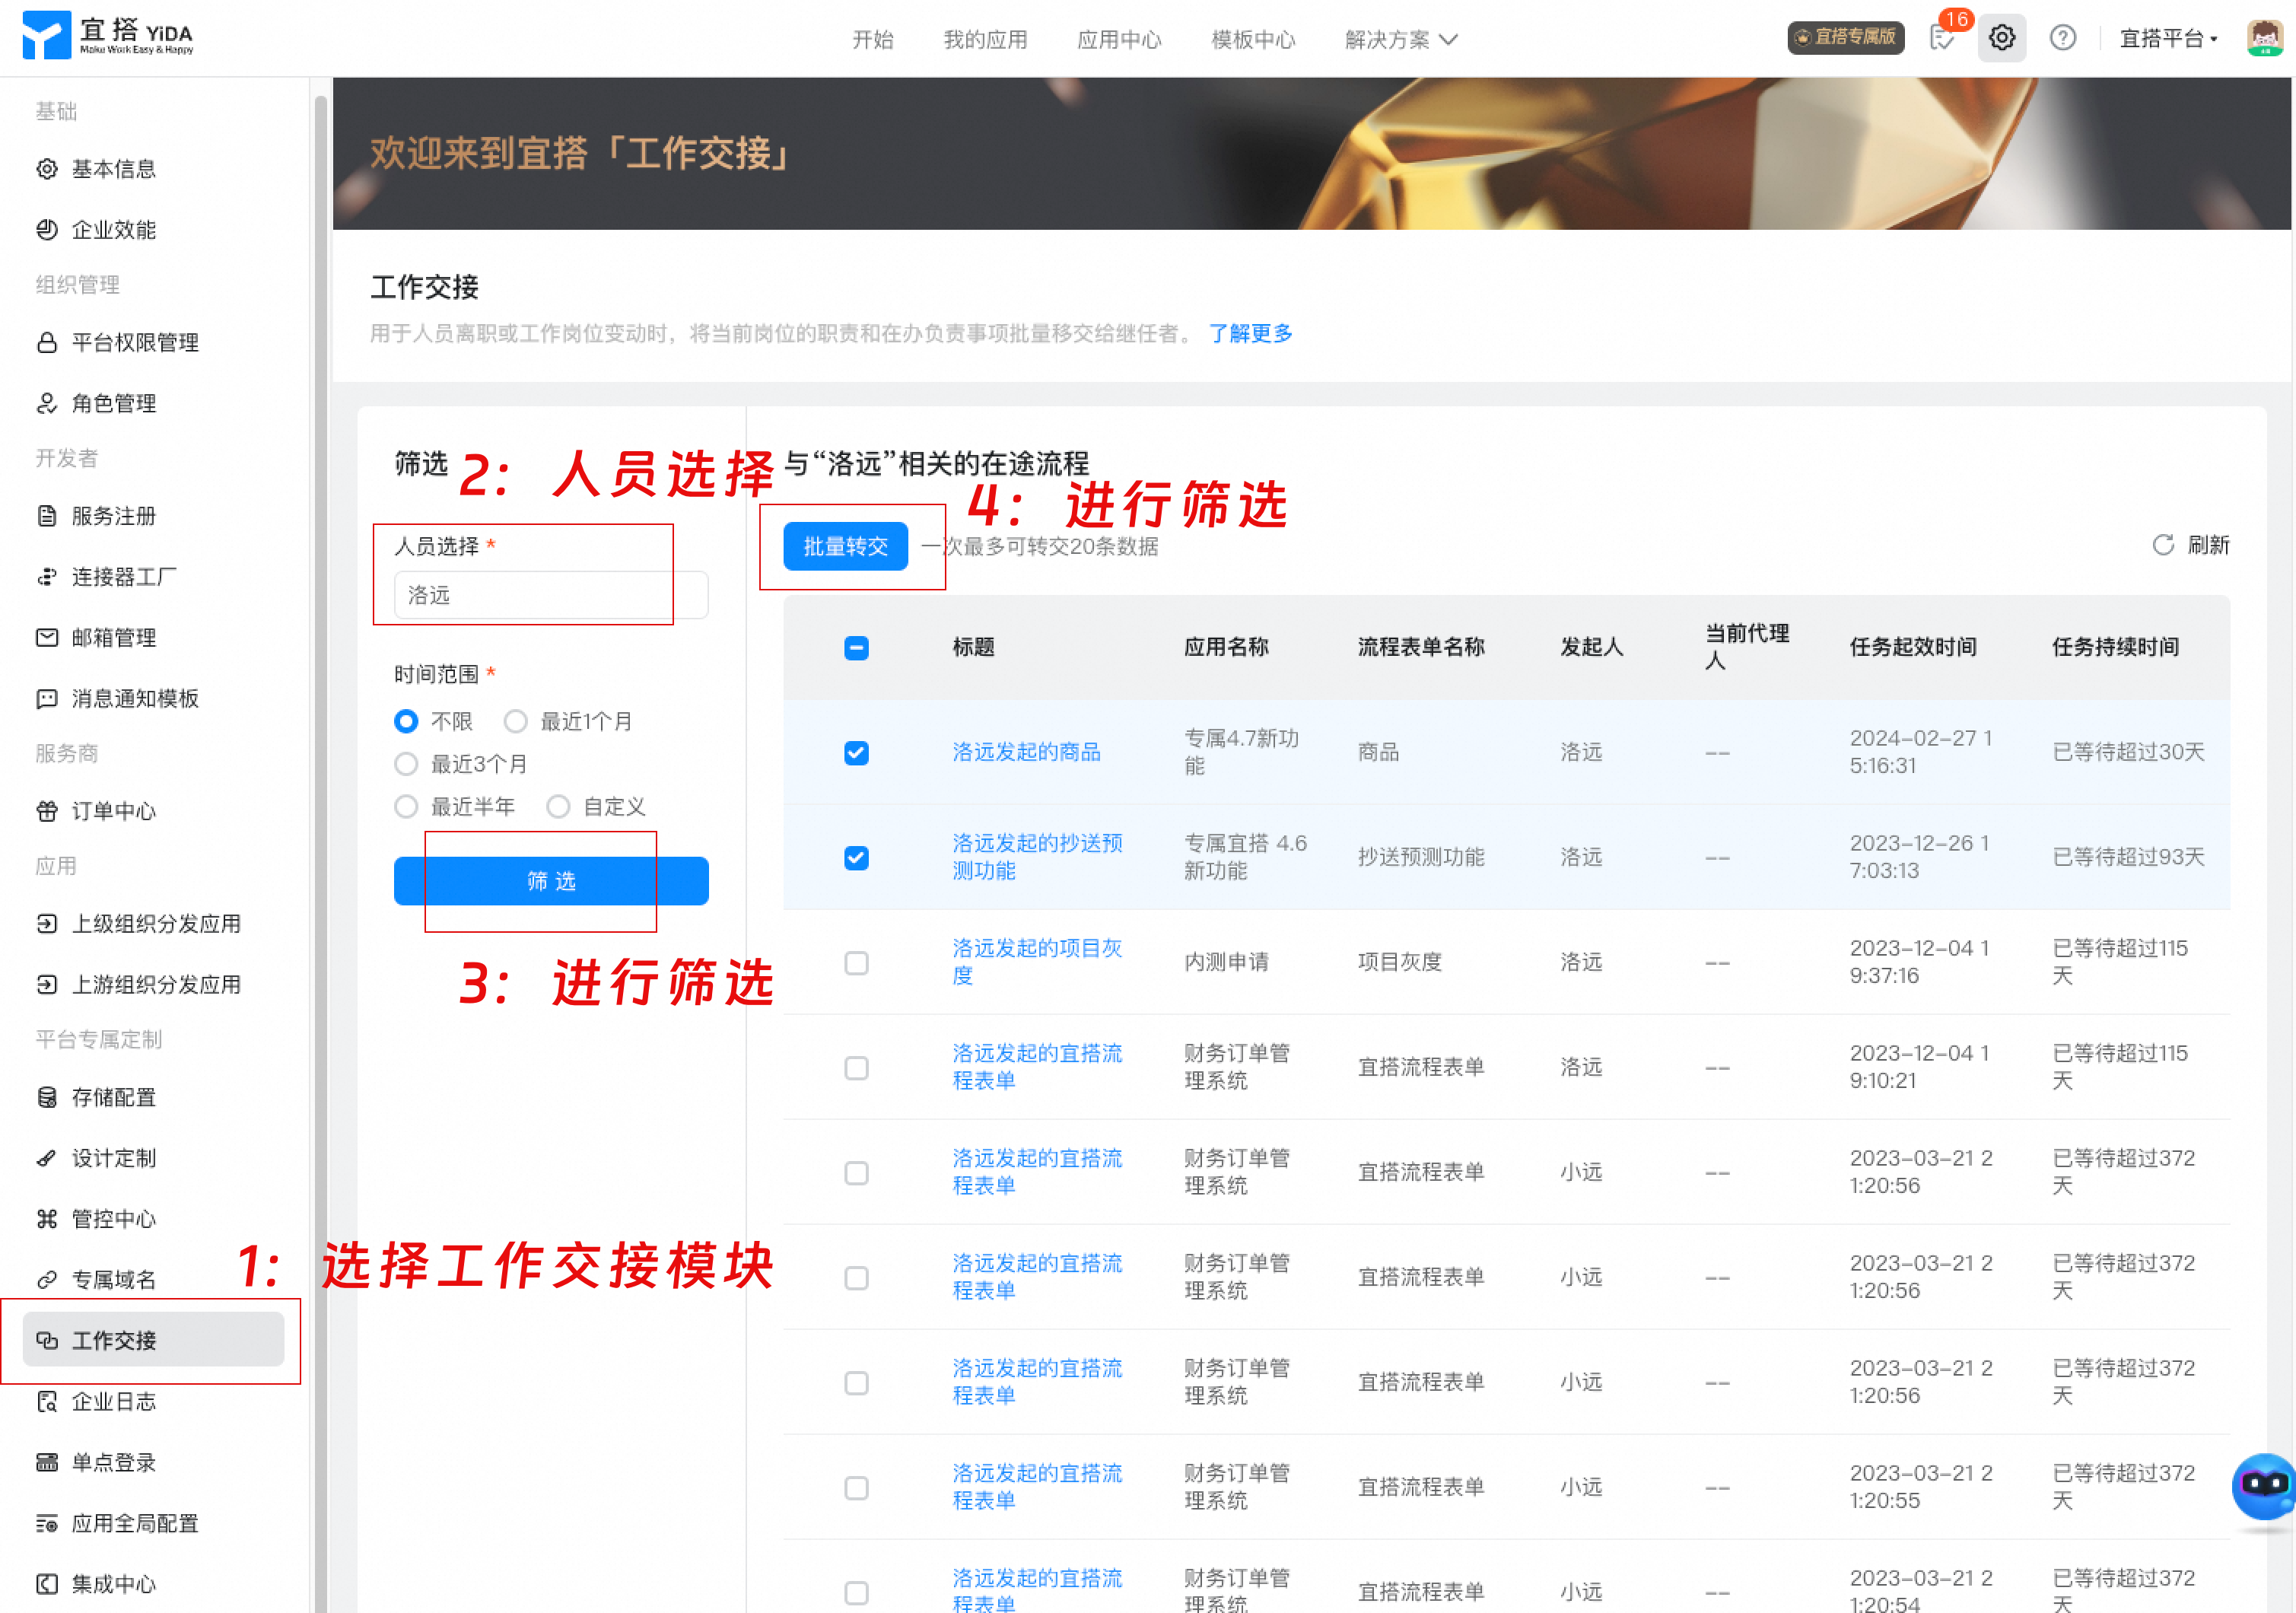This screenshot has width=2296, height=1613.
Task: Click the 单点登录 icon
Action: tap(47, 1462)
